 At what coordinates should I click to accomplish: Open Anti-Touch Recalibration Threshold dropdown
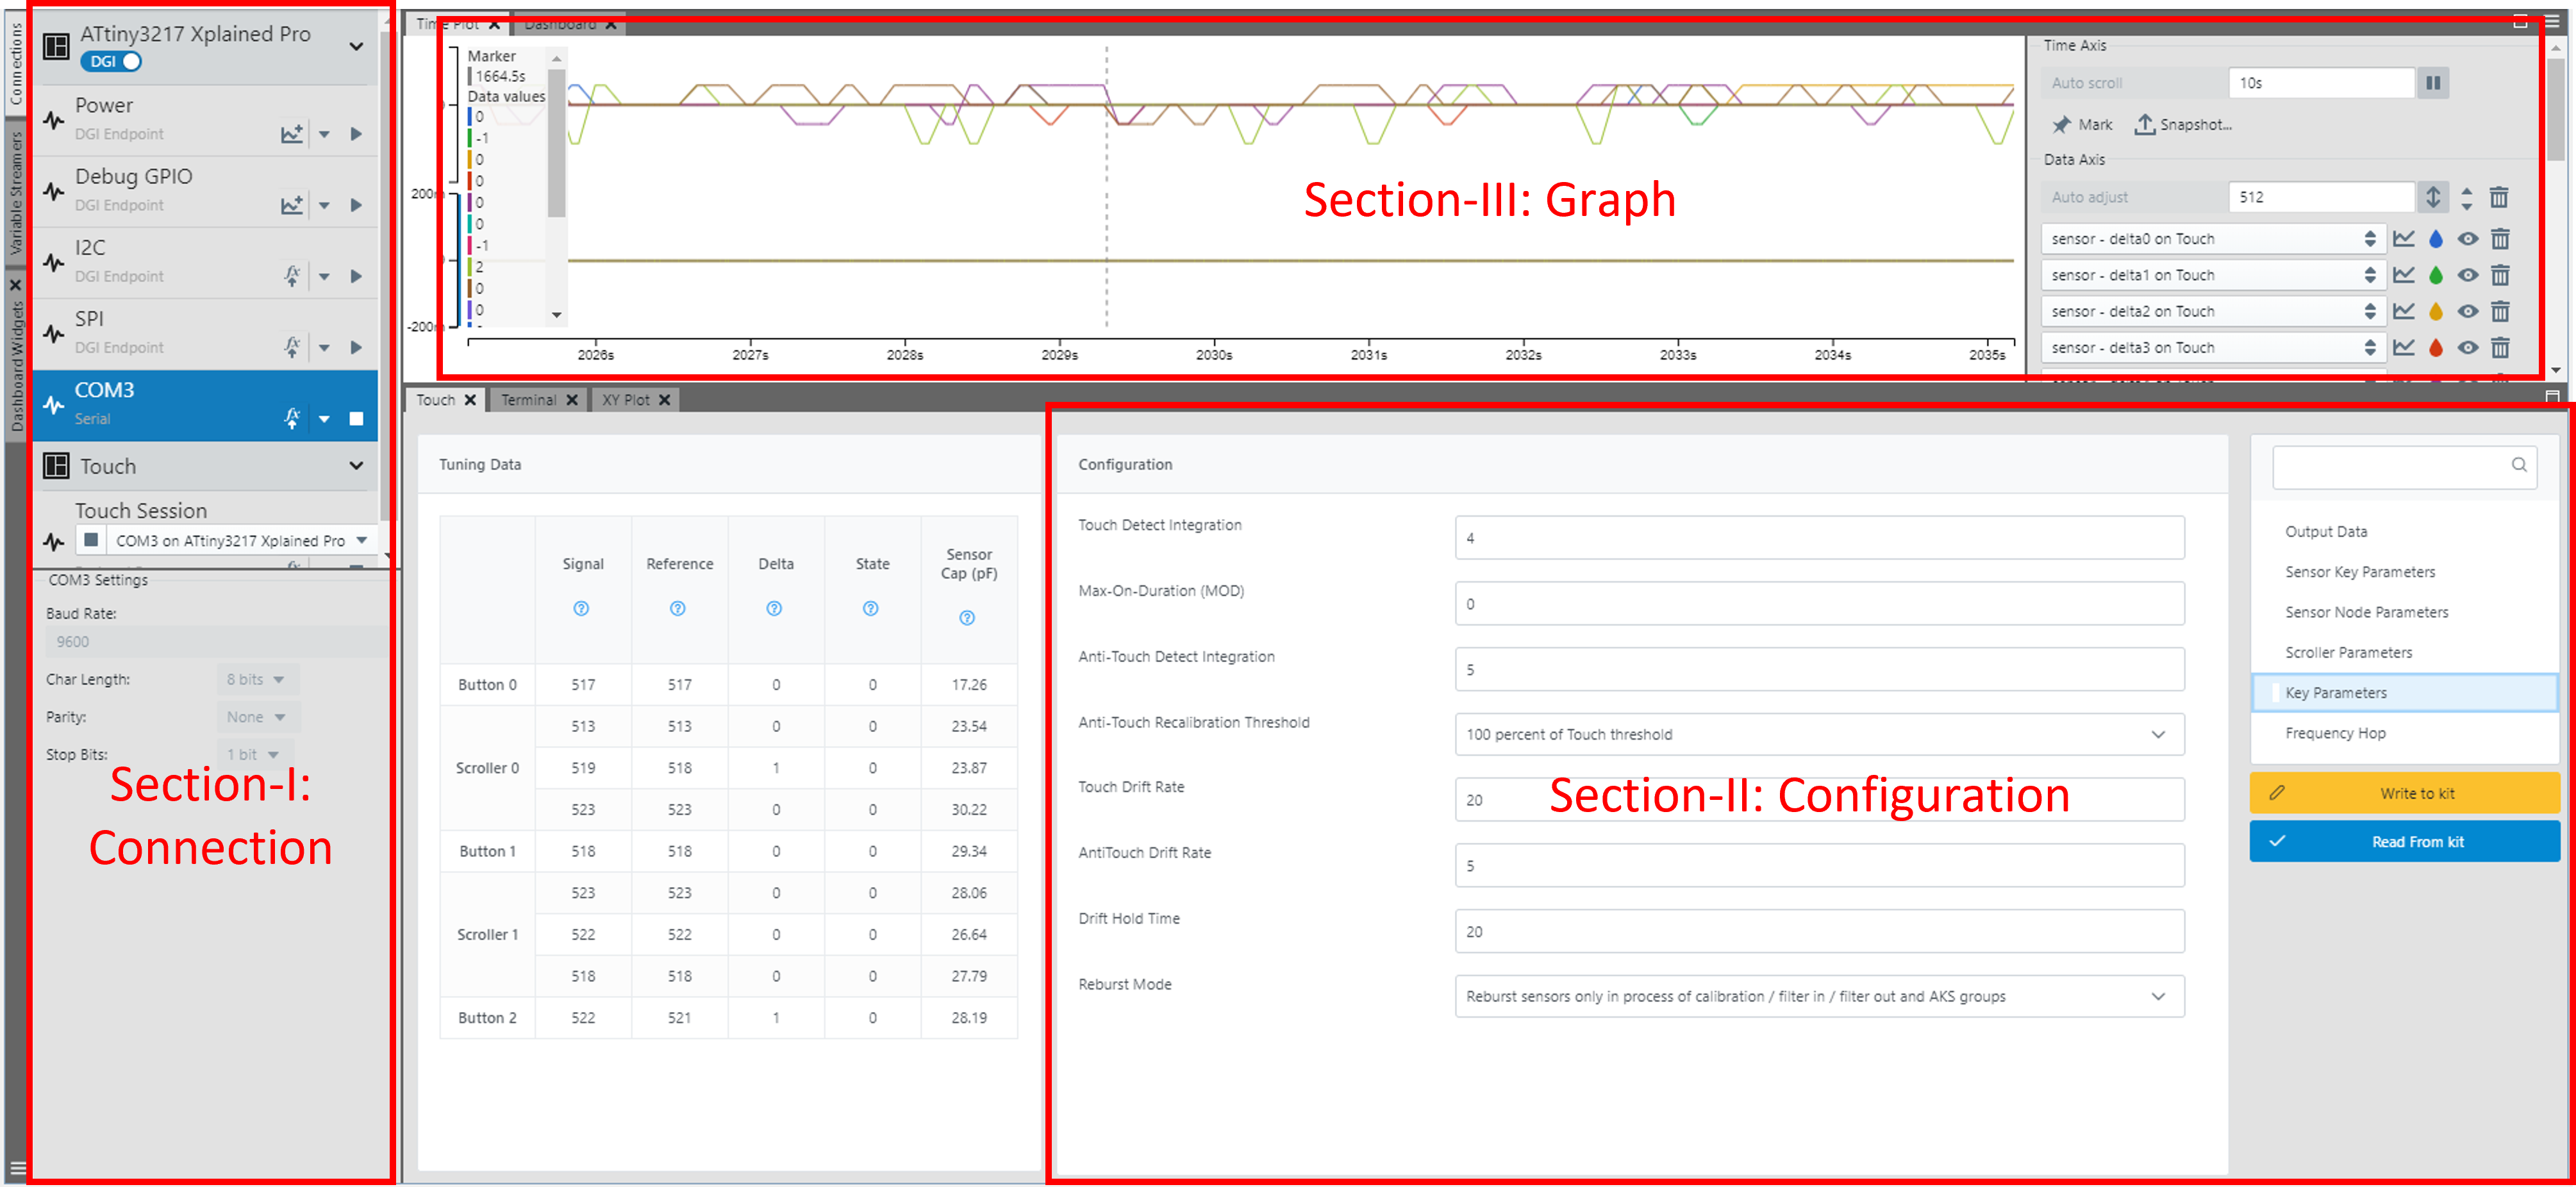pos(2158,734)
